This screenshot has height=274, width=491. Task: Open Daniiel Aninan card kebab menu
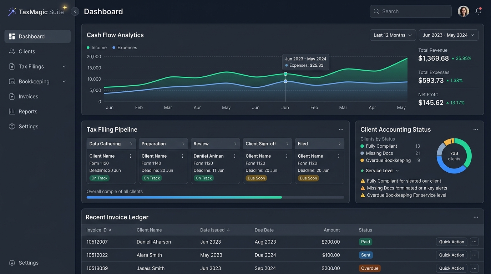(x=235, y=156)
